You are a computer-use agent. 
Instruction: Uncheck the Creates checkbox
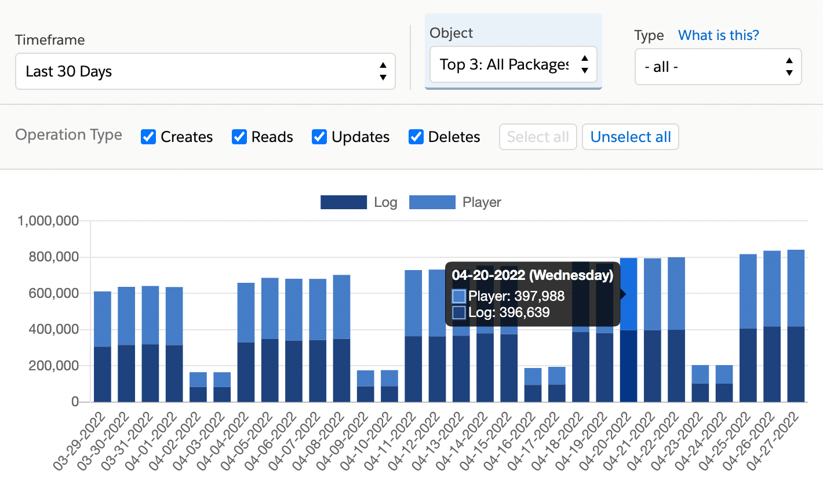pyautogui.click(x=149, y=137)
